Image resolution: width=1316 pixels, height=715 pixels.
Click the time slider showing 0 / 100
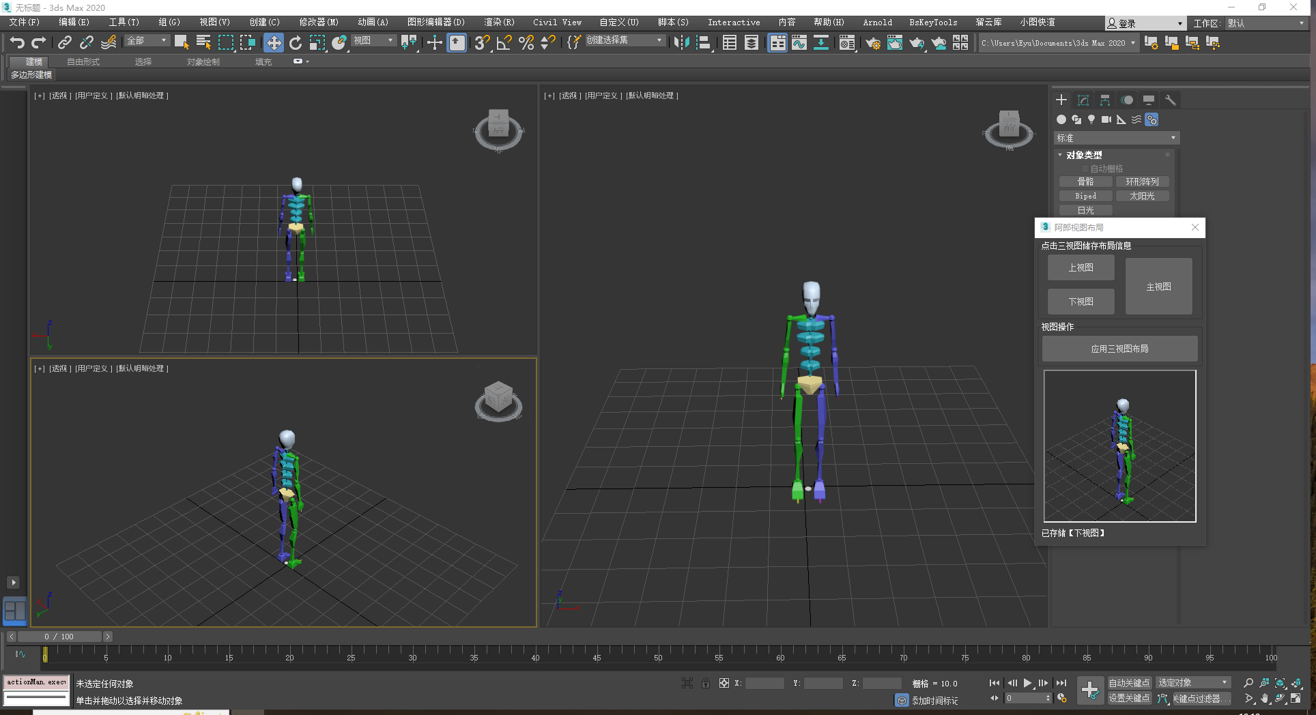click(59, 637)
